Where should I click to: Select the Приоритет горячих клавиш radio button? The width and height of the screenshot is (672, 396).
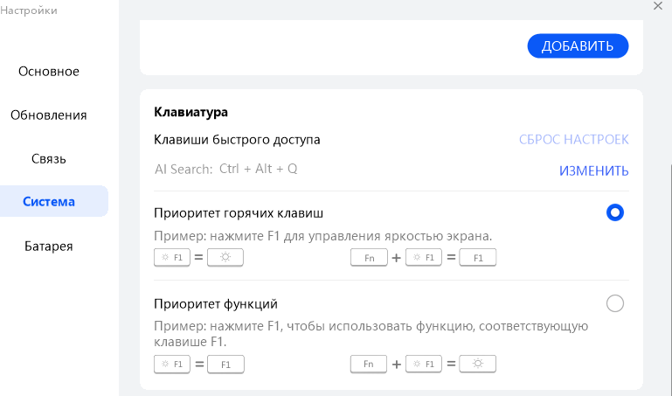pyautogui.click(x=615, y=212)
